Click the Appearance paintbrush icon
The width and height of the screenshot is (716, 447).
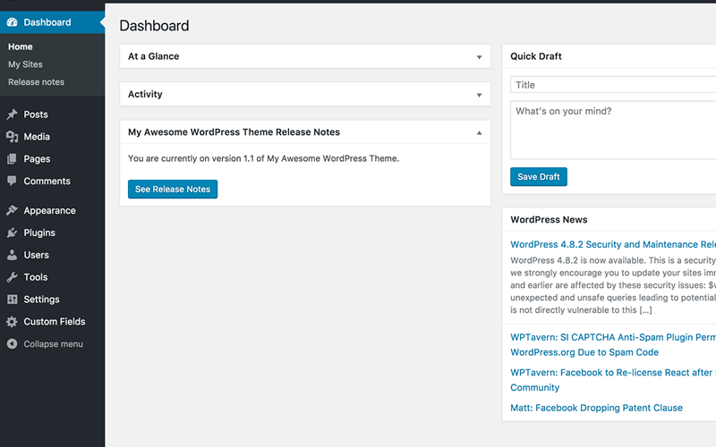[12, 211]
